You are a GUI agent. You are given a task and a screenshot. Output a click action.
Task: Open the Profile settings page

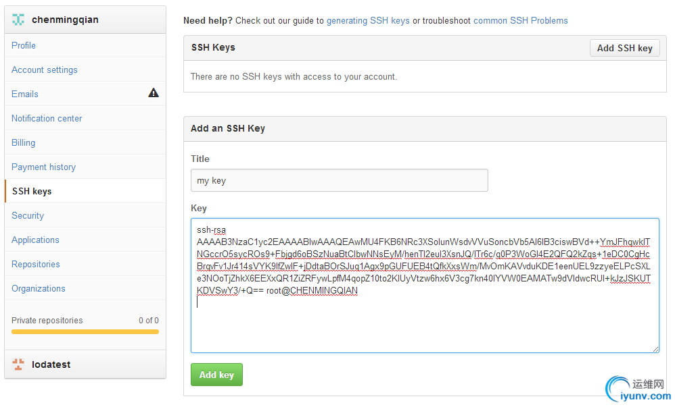coord(24,45)
